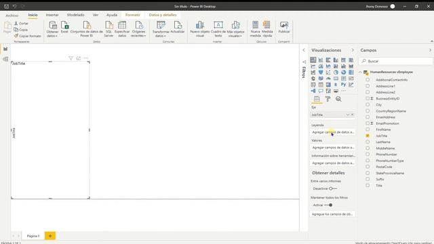The height and width of the screenshot is (244, 434).
Task: Click SQL Server data source icon
Action: coord(108,28)
